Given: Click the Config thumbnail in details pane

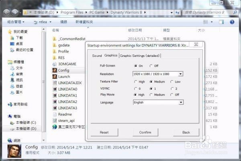Looking at the screenshot, I should (14, 151).
